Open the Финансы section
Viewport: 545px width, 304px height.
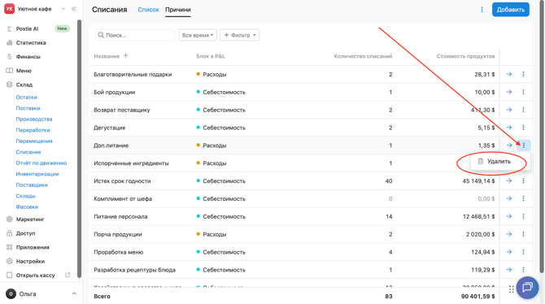tap(28, 57)
